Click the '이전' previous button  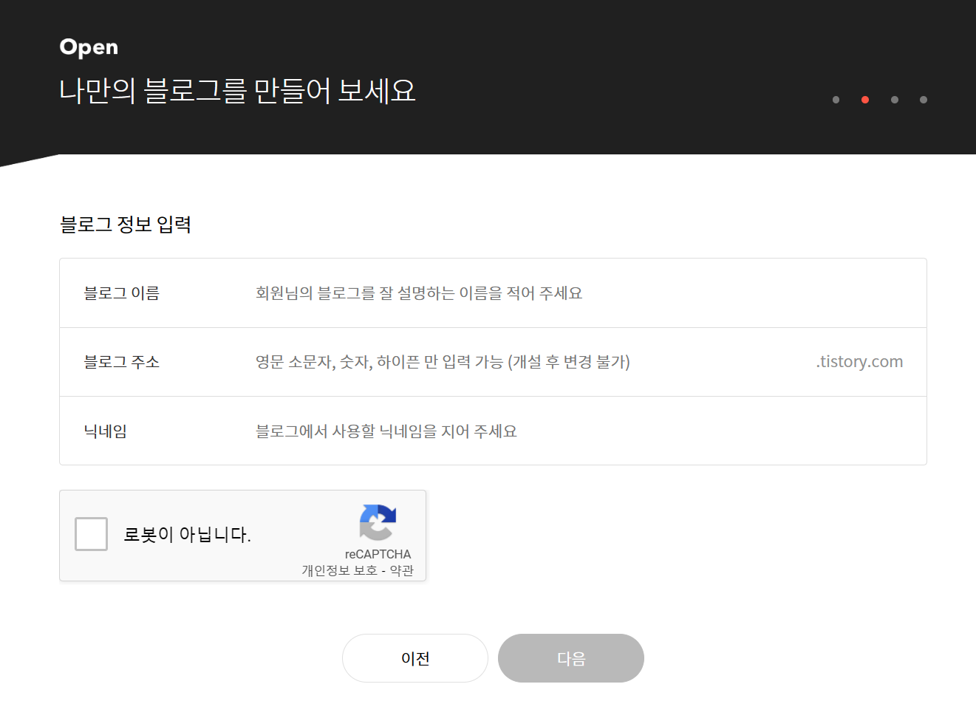click(x=415, y=658)
